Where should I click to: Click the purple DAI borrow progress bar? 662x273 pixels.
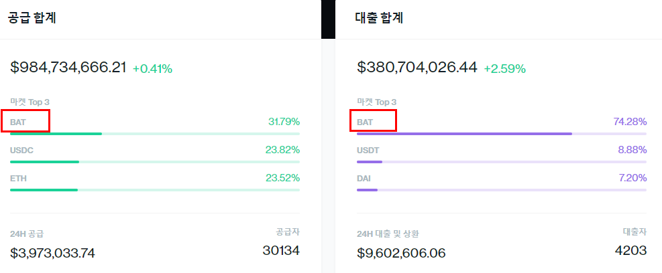pyautogui.click(x=502, y=190)
